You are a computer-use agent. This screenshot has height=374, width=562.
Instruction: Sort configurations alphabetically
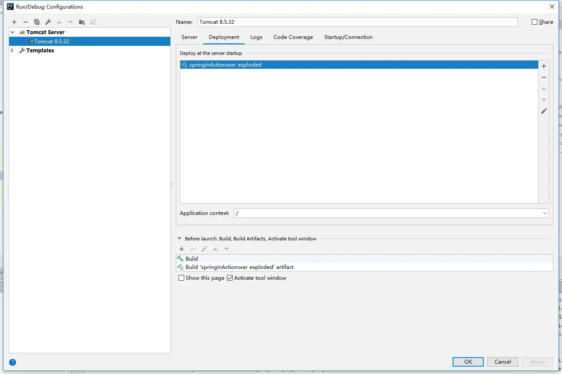coord(93,22)
